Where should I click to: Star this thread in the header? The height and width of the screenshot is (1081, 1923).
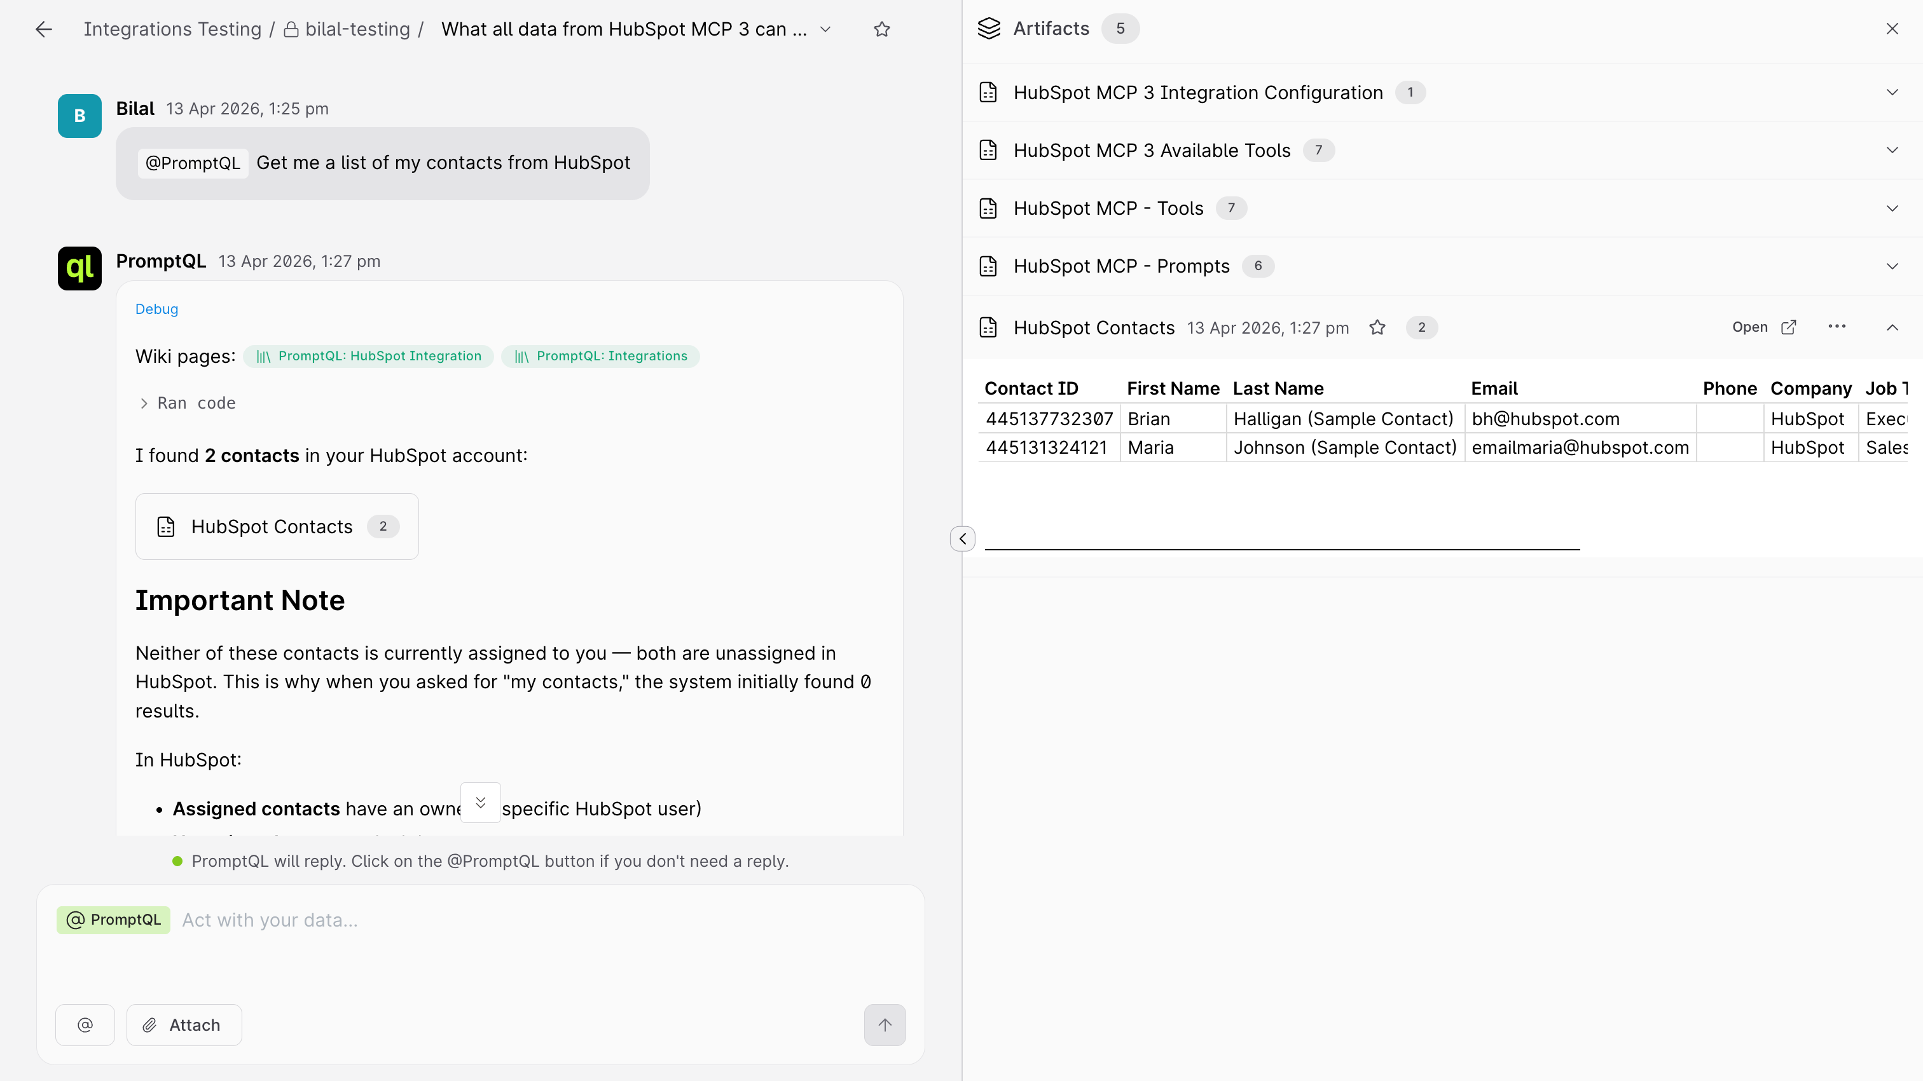tap(881, 29)
